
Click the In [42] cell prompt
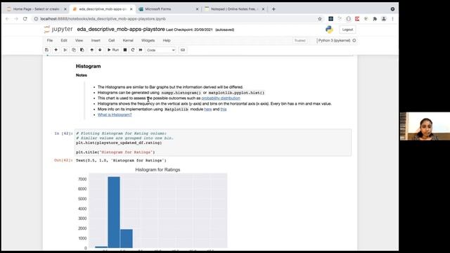pos(63,134)
